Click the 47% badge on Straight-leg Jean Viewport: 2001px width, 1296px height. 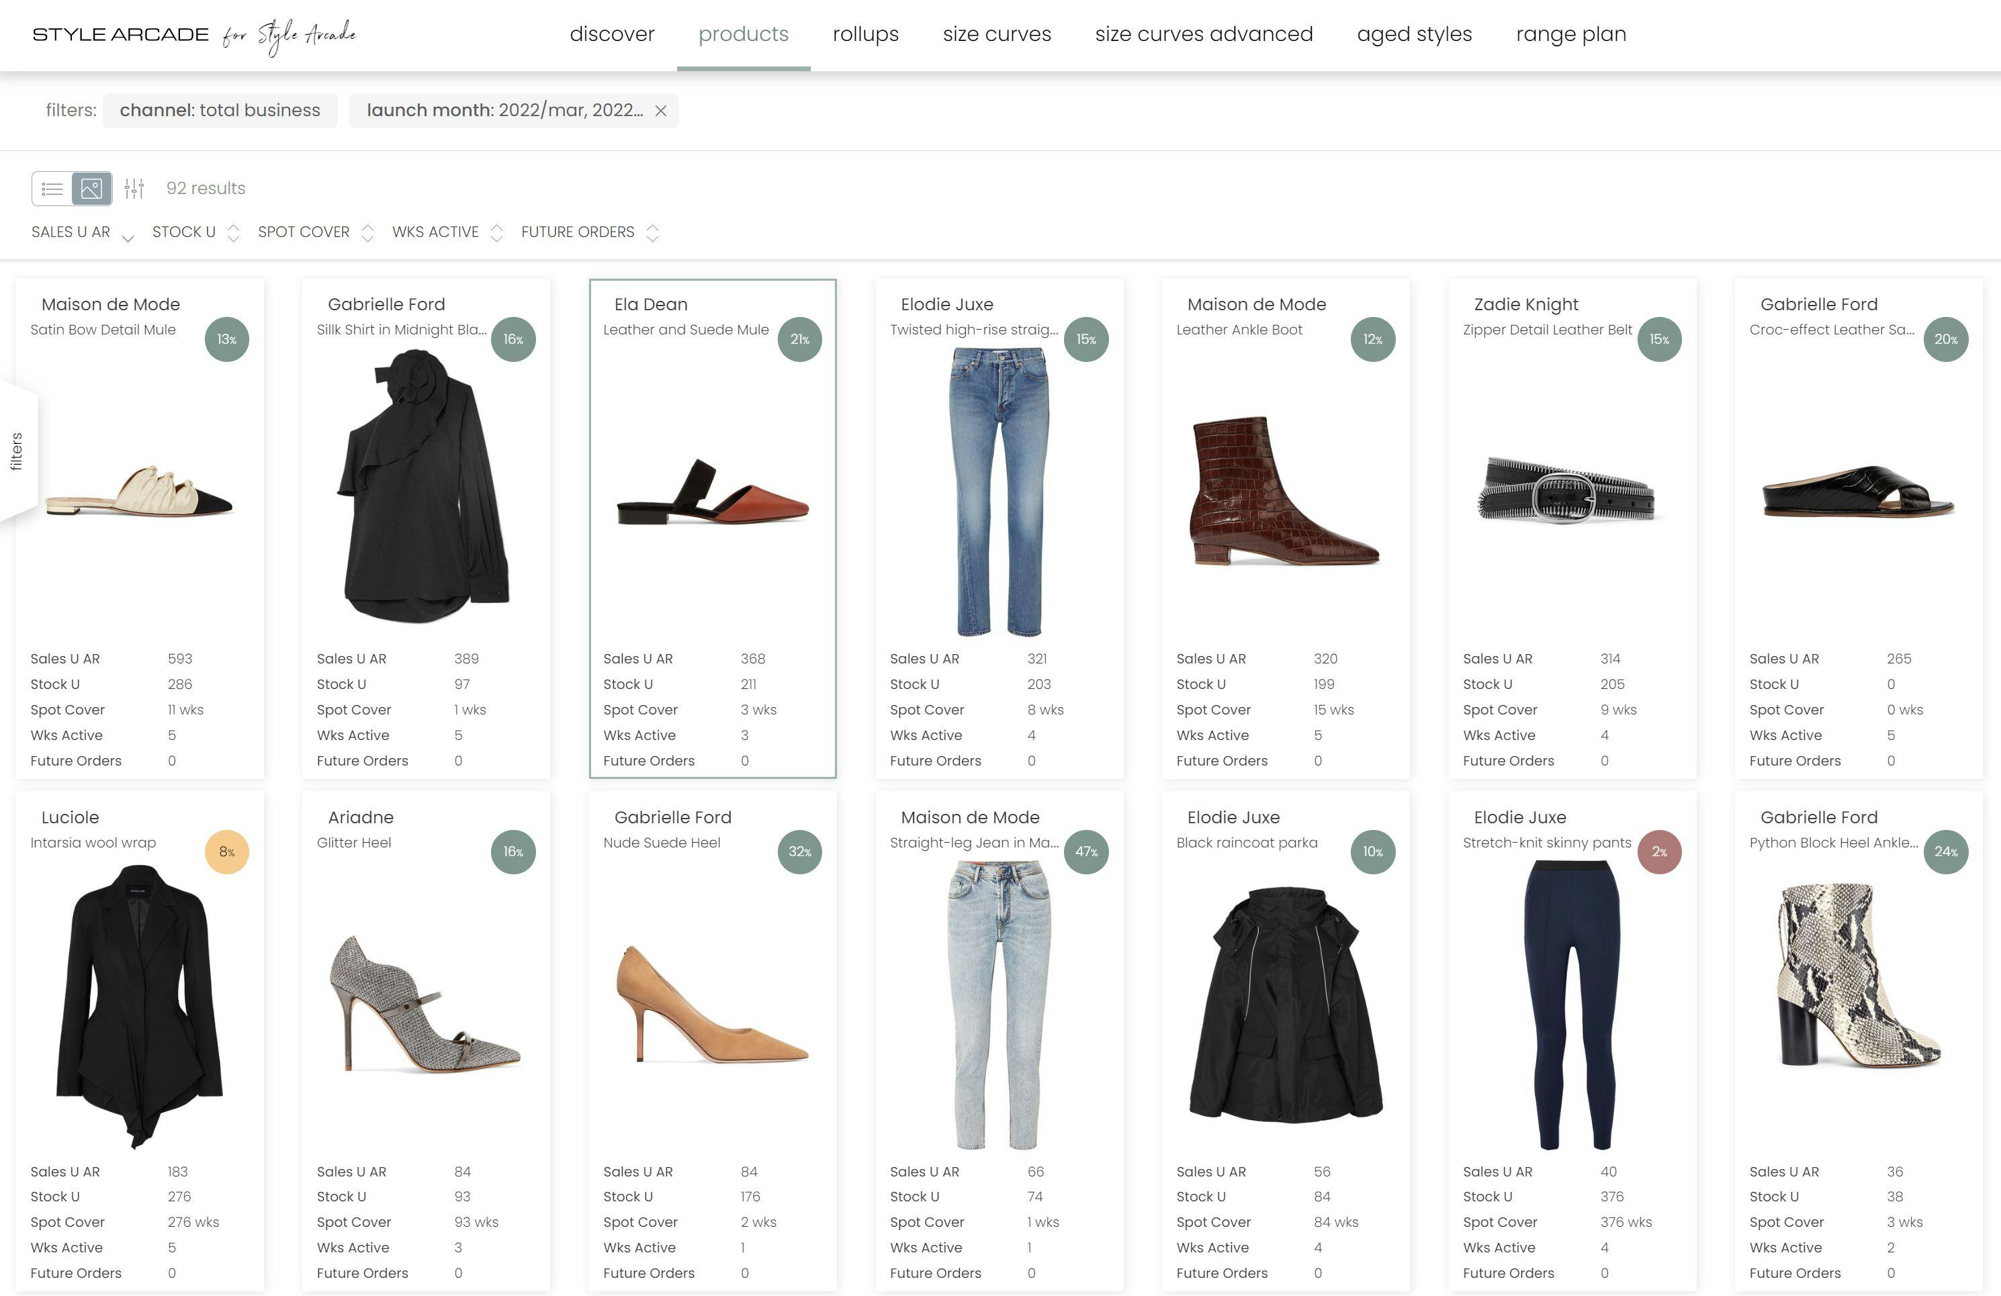click(x=1085, y=851)
